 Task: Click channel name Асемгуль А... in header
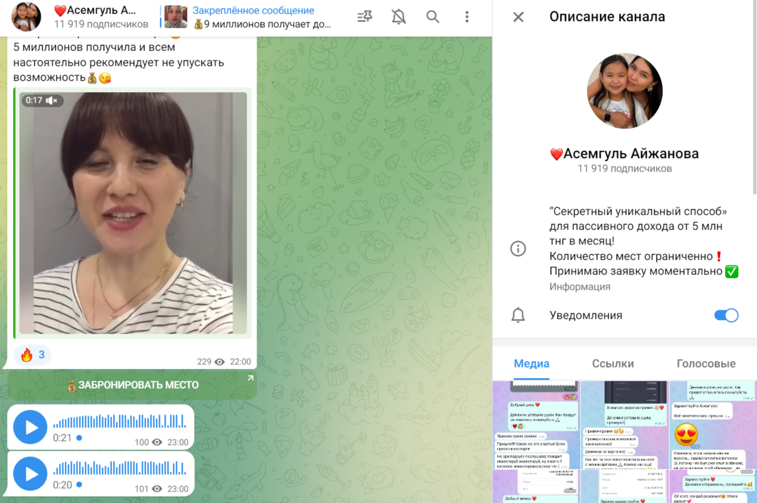coord(95,11)
